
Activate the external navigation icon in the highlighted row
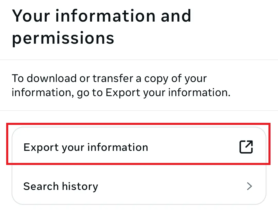[246, 147]
